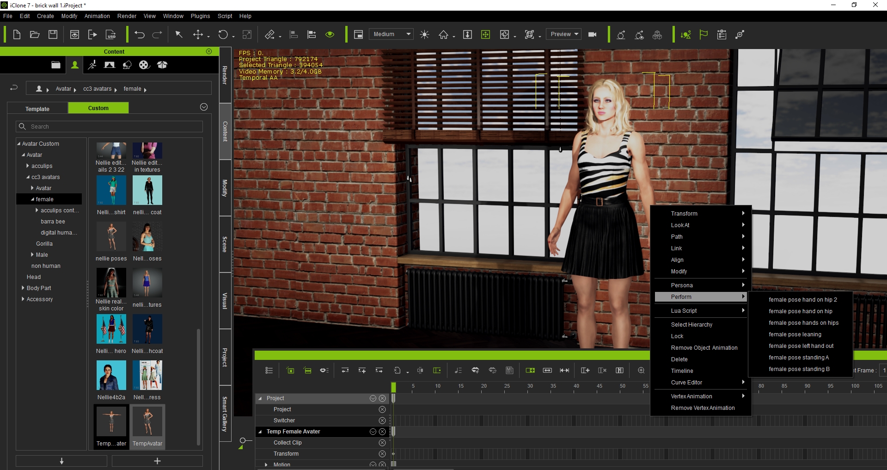Toggle the green add-key timeline button
The height and width of the screenshot is (470, 887).
click(x=530, y=371)
